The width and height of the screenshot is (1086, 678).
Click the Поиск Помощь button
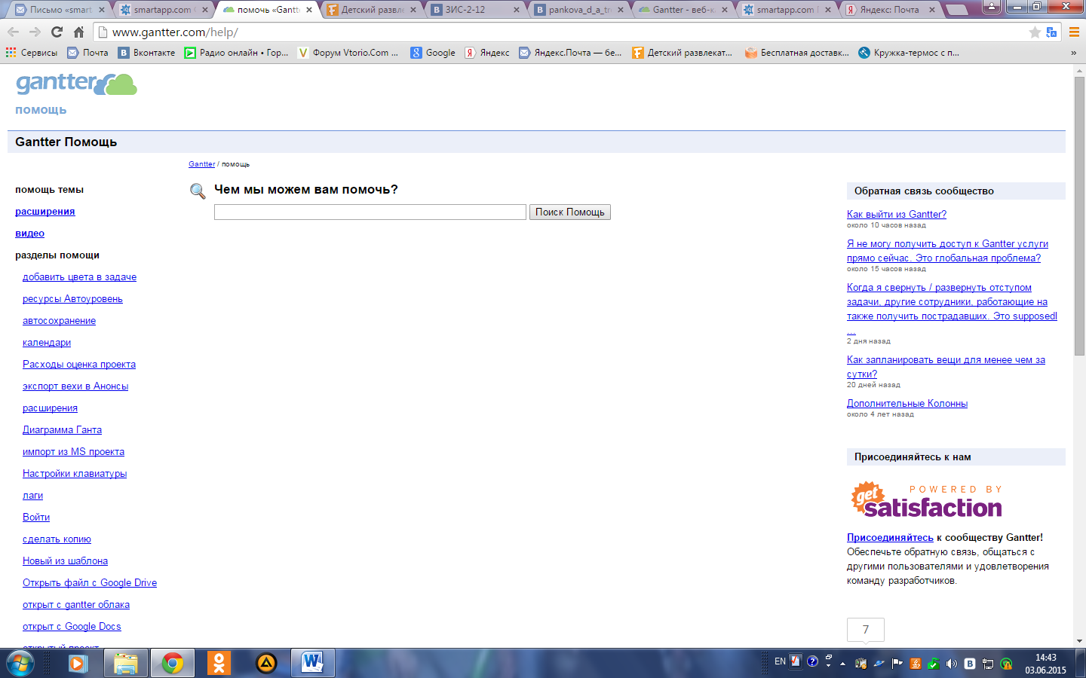[569, 212]
